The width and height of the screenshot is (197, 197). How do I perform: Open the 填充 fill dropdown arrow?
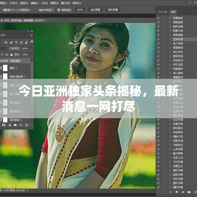(x=31, y=55)
